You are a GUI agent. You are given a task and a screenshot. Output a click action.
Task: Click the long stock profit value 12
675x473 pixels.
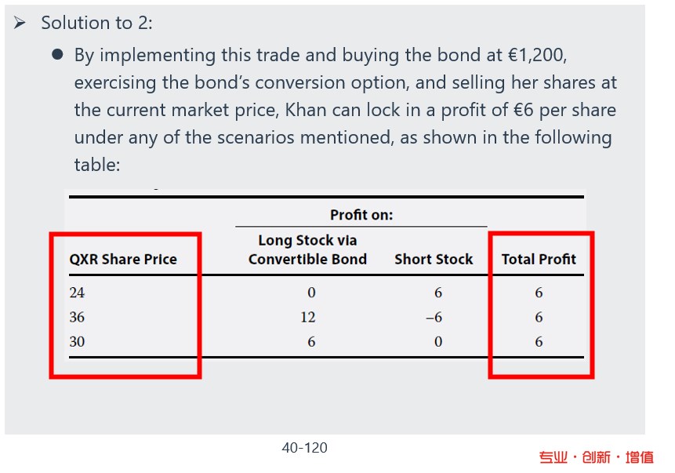(x=308, y=317)
